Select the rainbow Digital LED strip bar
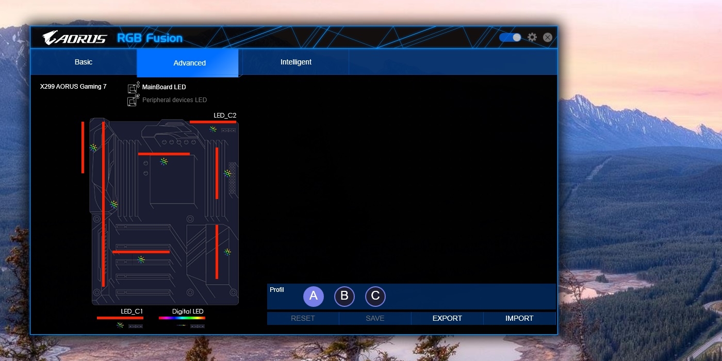Viewport: 722px width, 361px height. pyautogui.click(x=182, y=318)
